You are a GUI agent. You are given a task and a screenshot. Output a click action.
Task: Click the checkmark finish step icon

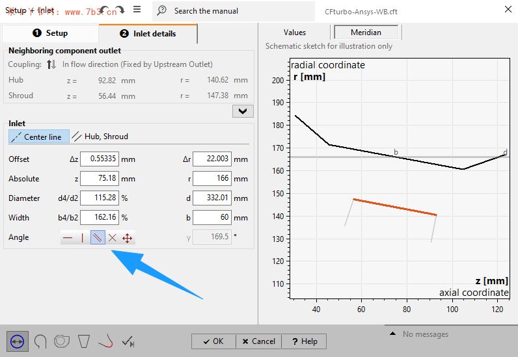coord(128,341)
